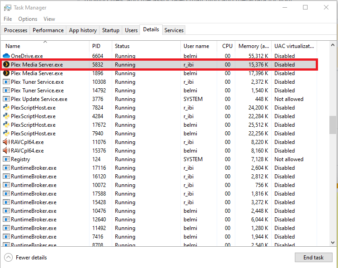The image size is (338, 268).
Task: Click icon of RuntimeBroker PID 7416
Action: tap(6, 236)
